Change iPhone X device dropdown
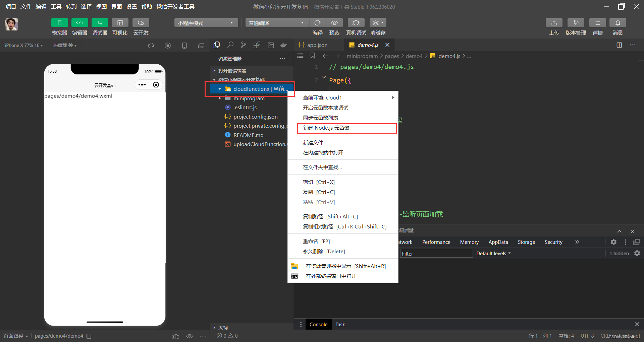 click(x=24, y=45)
